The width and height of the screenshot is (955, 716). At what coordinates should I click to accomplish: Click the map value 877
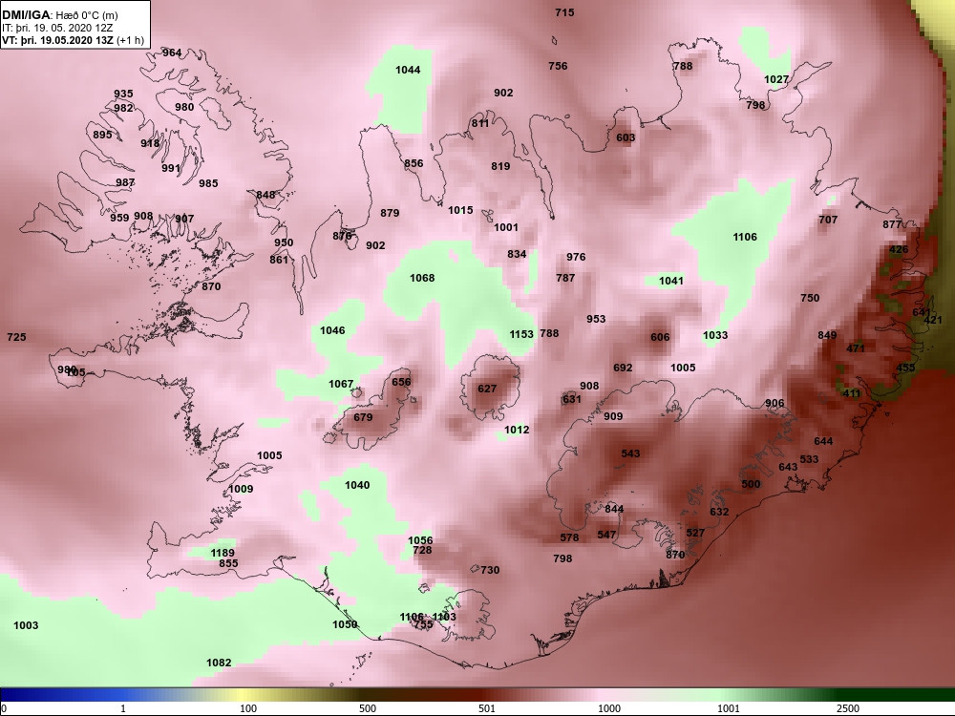pos(892,224)
